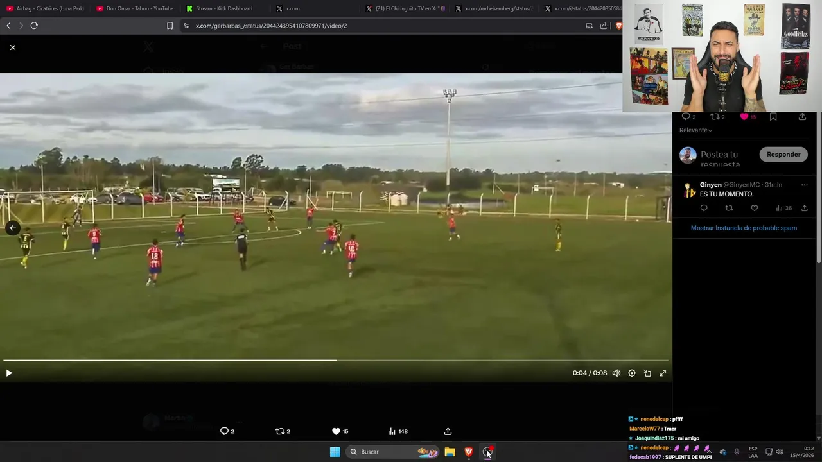This screenshot has height=462, width=822.
Task: Open the Brave Shields icon
Action: (618, 26)
